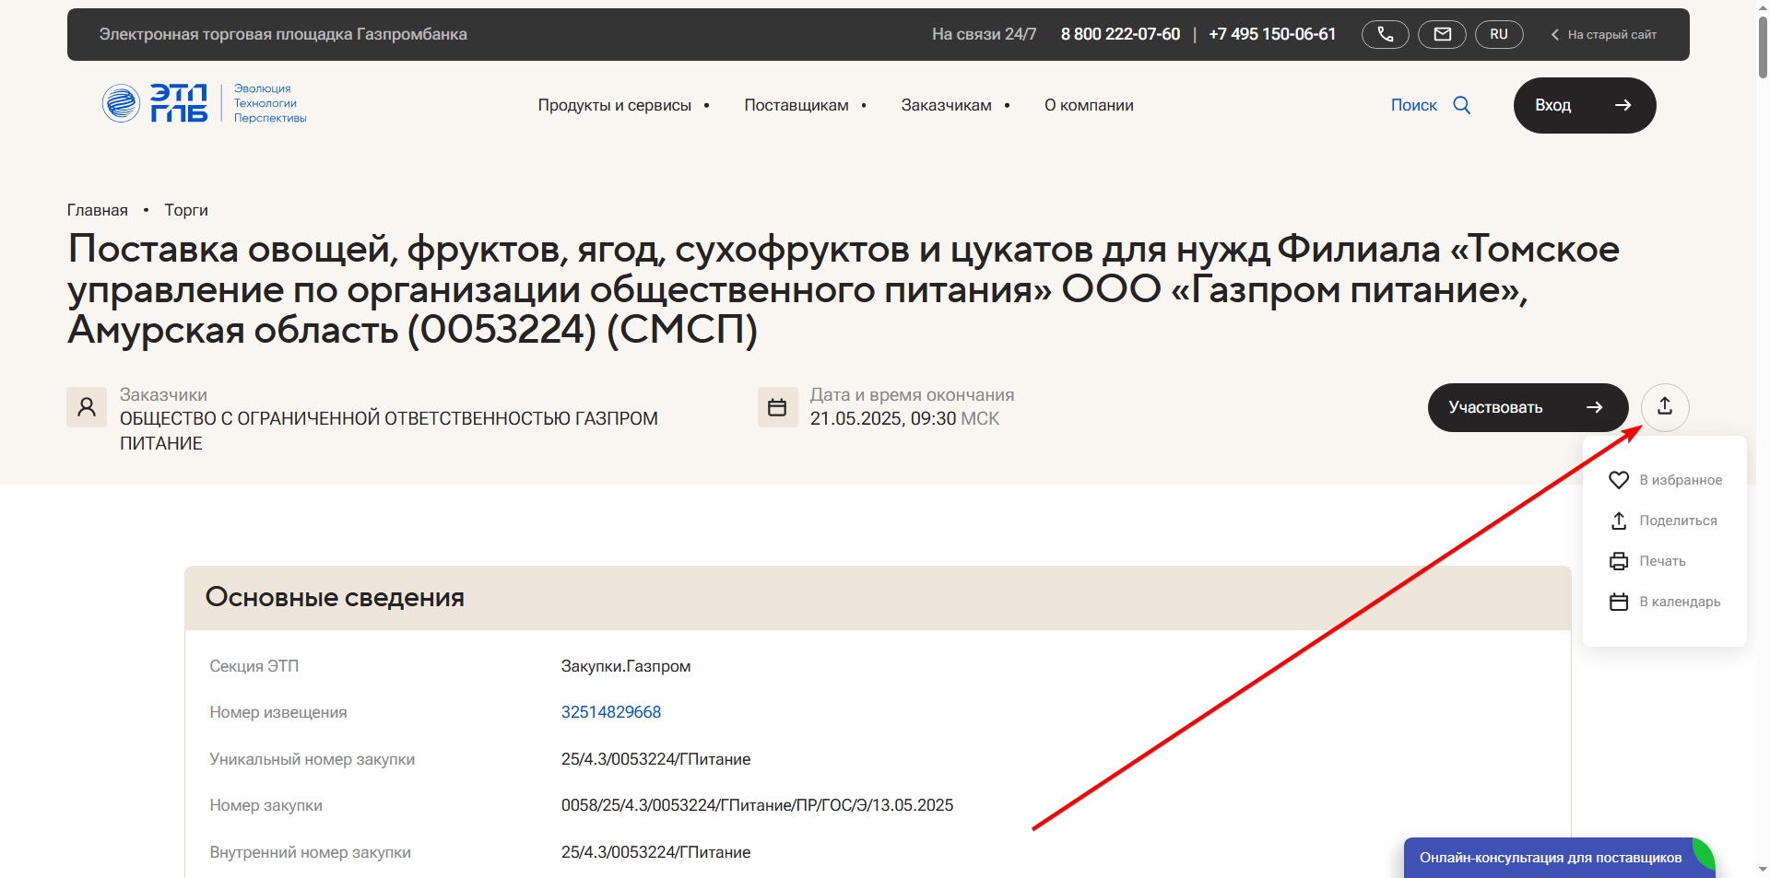The height and width of the screenshot is (878, 1770).
Task: Click the Участвовать button
Action: pyautogui.click(x=1528, y=407)
